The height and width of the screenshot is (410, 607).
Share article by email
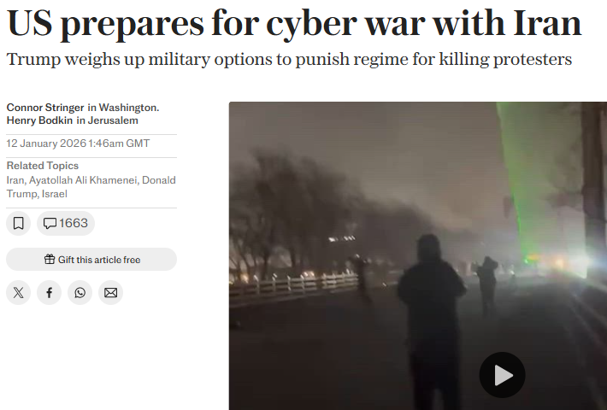click(x=111, y=293)
